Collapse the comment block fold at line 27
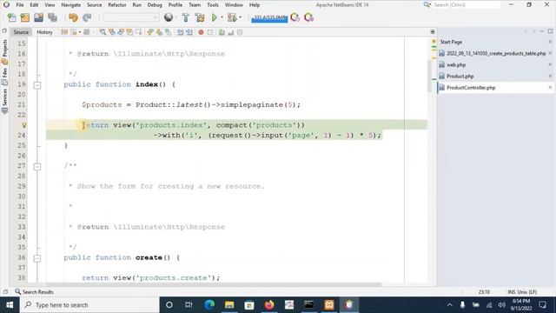The image size is (556, 313). [37, 166]
